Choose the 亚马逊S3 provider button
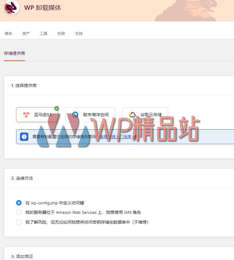The width and height of the screenshot is (234, 260). pyautogui.click(x=37, y=115)
